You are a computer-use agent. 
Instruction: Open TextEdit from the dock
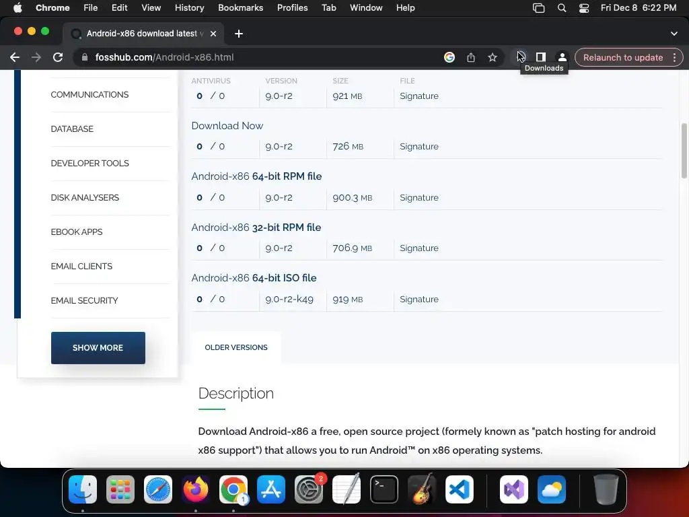click(x=347, y=489)
